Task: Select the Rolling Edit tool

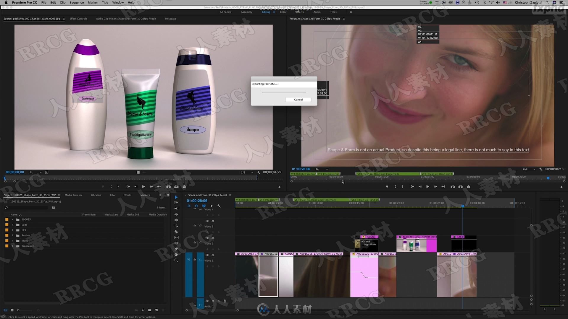Action: point(176,220)
